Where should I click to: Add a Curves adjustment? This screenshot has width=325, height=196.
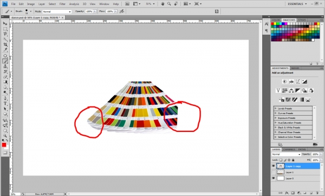(x=298, y=81)
